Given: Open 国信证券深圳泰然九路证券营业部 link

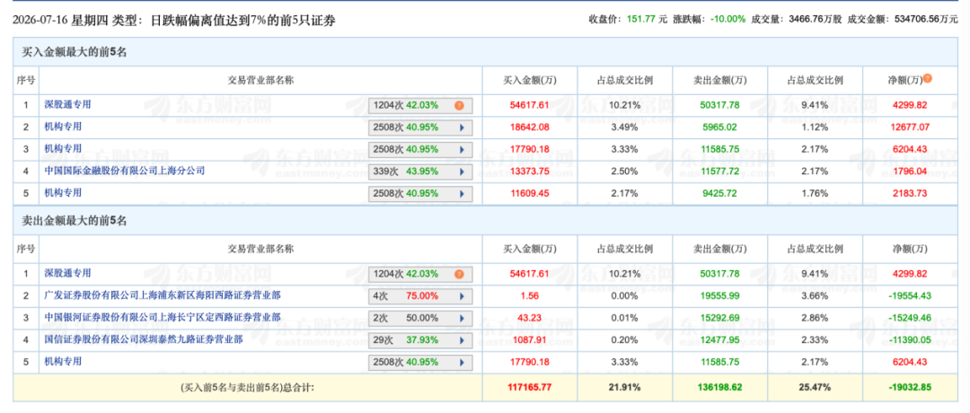Looking at the screenshot, I should pyautogui.click(x=144, y=339).
